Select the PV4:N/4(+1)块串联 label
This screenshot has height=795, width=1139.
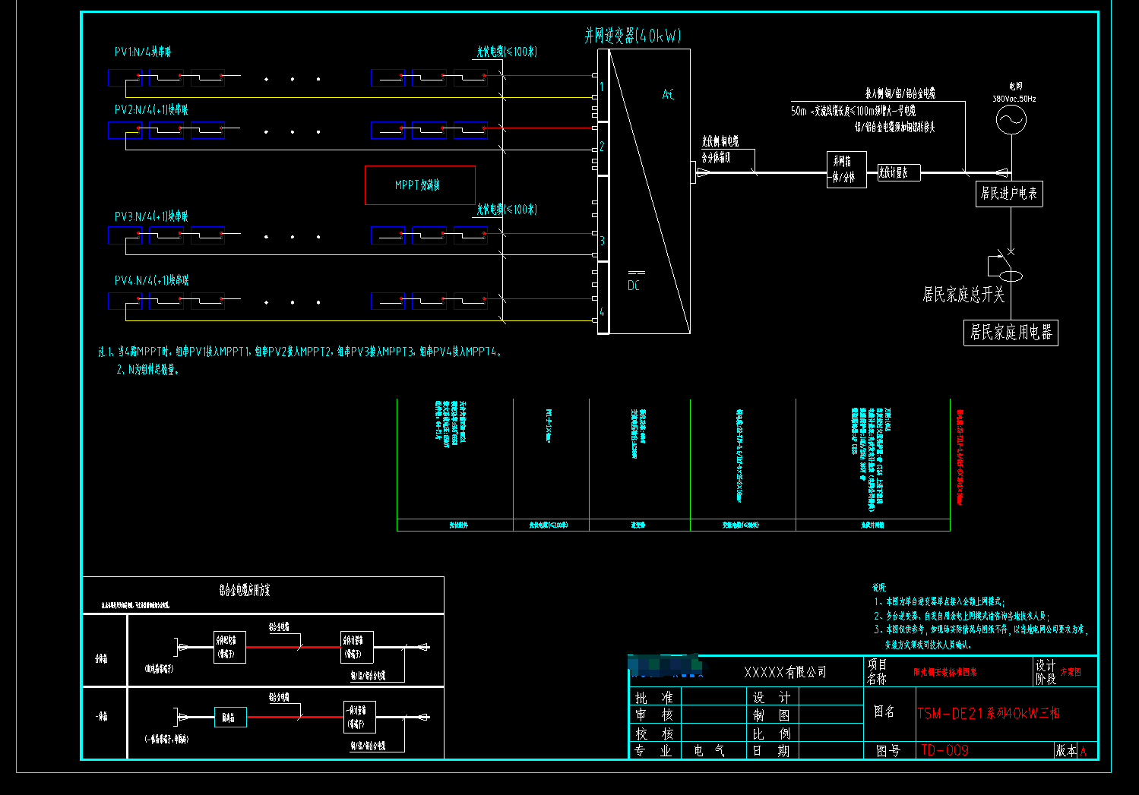click(x=151, y=280)
